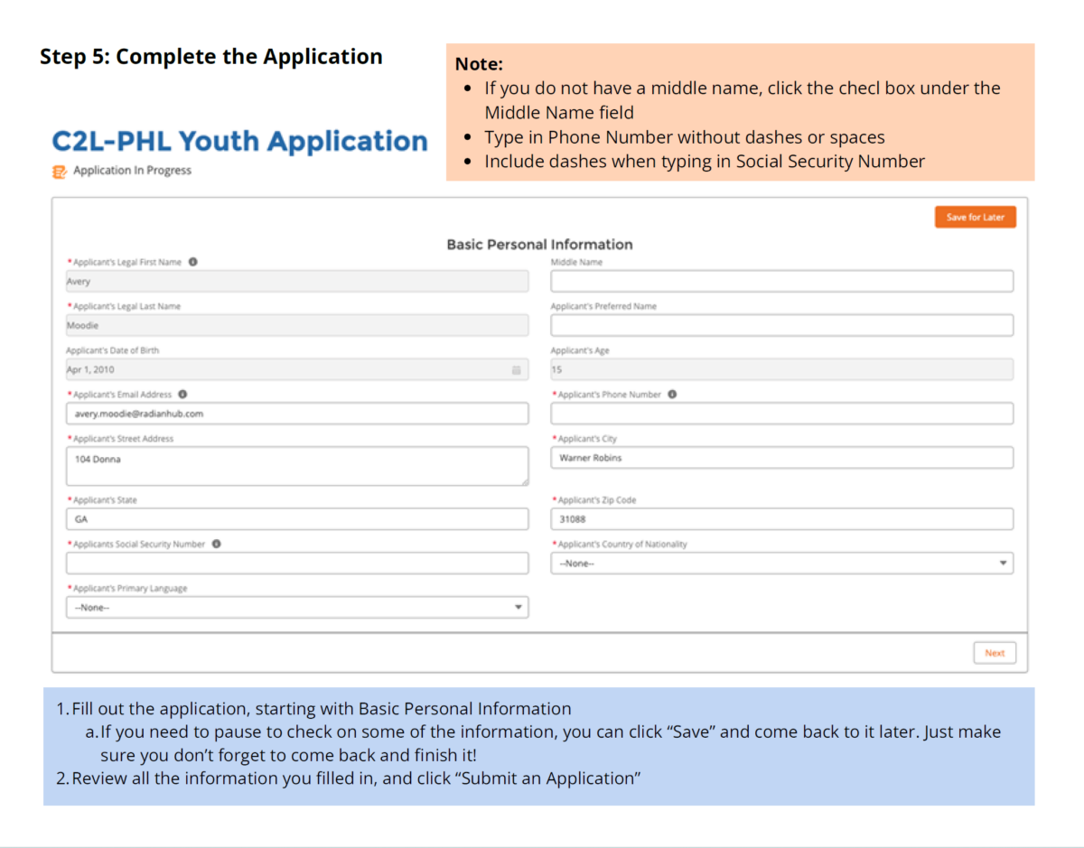Screen dimensions: 1084x848
Task: Click the Zip Code field showing 31088
Action: [781, 519]
